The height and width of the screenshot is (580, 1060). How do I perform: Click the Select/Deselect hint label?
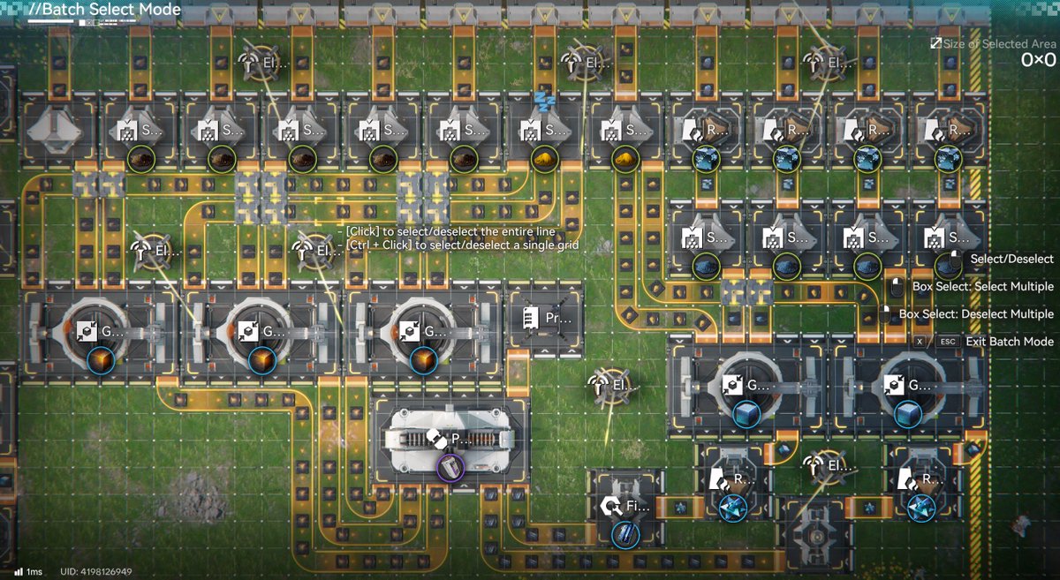click(x=1012, y=259)
